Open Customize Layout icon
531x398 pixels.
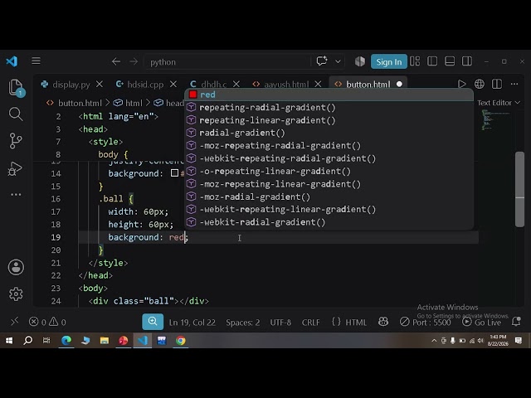click(415, 61)
